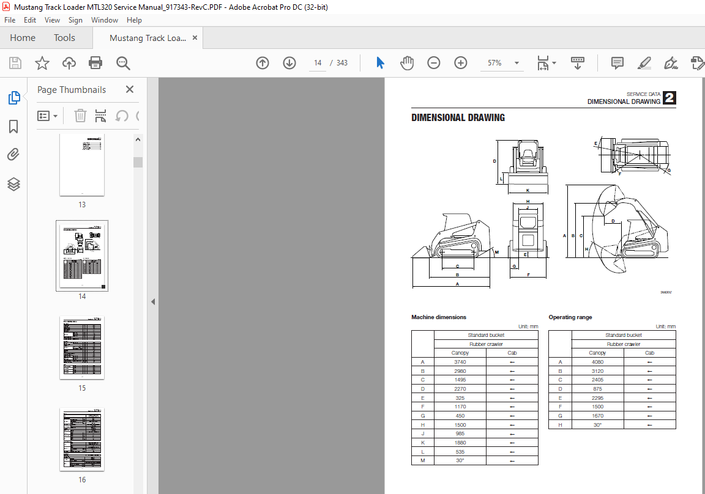Click the stamp tool icon at toolbar end

point(698,63)
